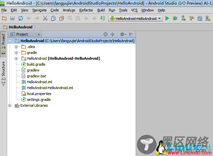Click Collapse All icon in Project panel
This screenshot has height=156, width=213.
pos(112,34)
